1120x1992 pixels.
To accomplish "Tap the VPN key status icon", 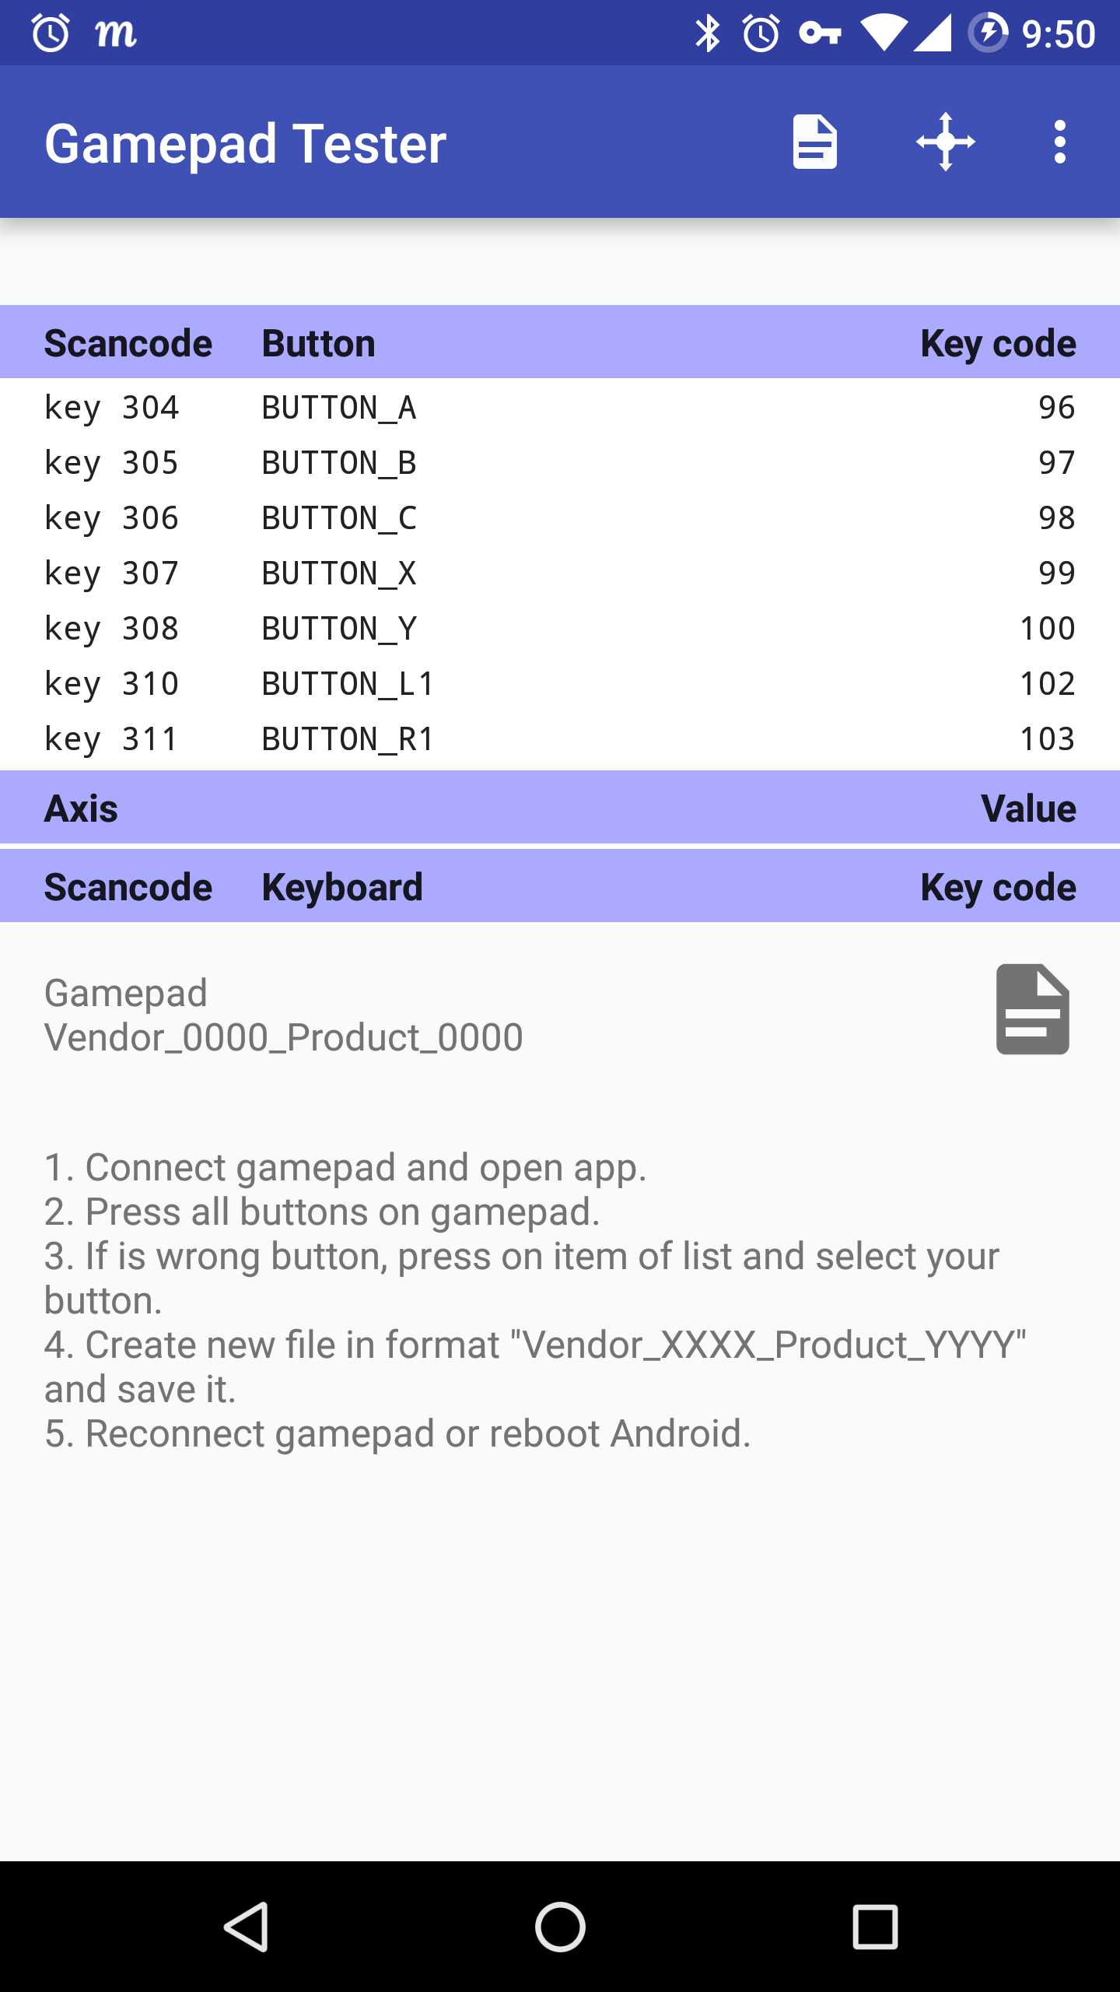I will [820, 33].
